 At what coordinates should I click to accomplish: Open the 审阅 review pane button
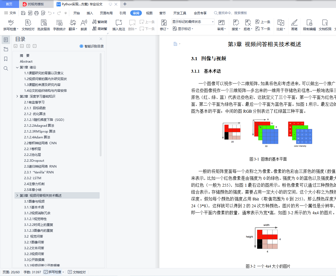221,25
